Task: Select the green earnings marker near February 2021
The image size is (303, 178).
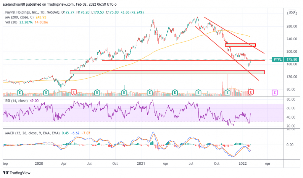Action: click(x=149, y=93)
